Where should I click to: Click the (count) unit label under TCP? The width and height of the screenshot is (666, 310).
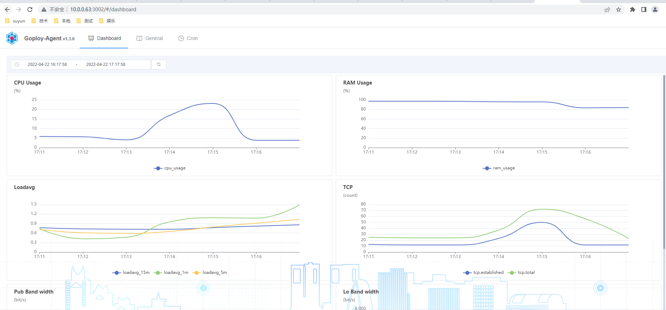tap(350, 195)
